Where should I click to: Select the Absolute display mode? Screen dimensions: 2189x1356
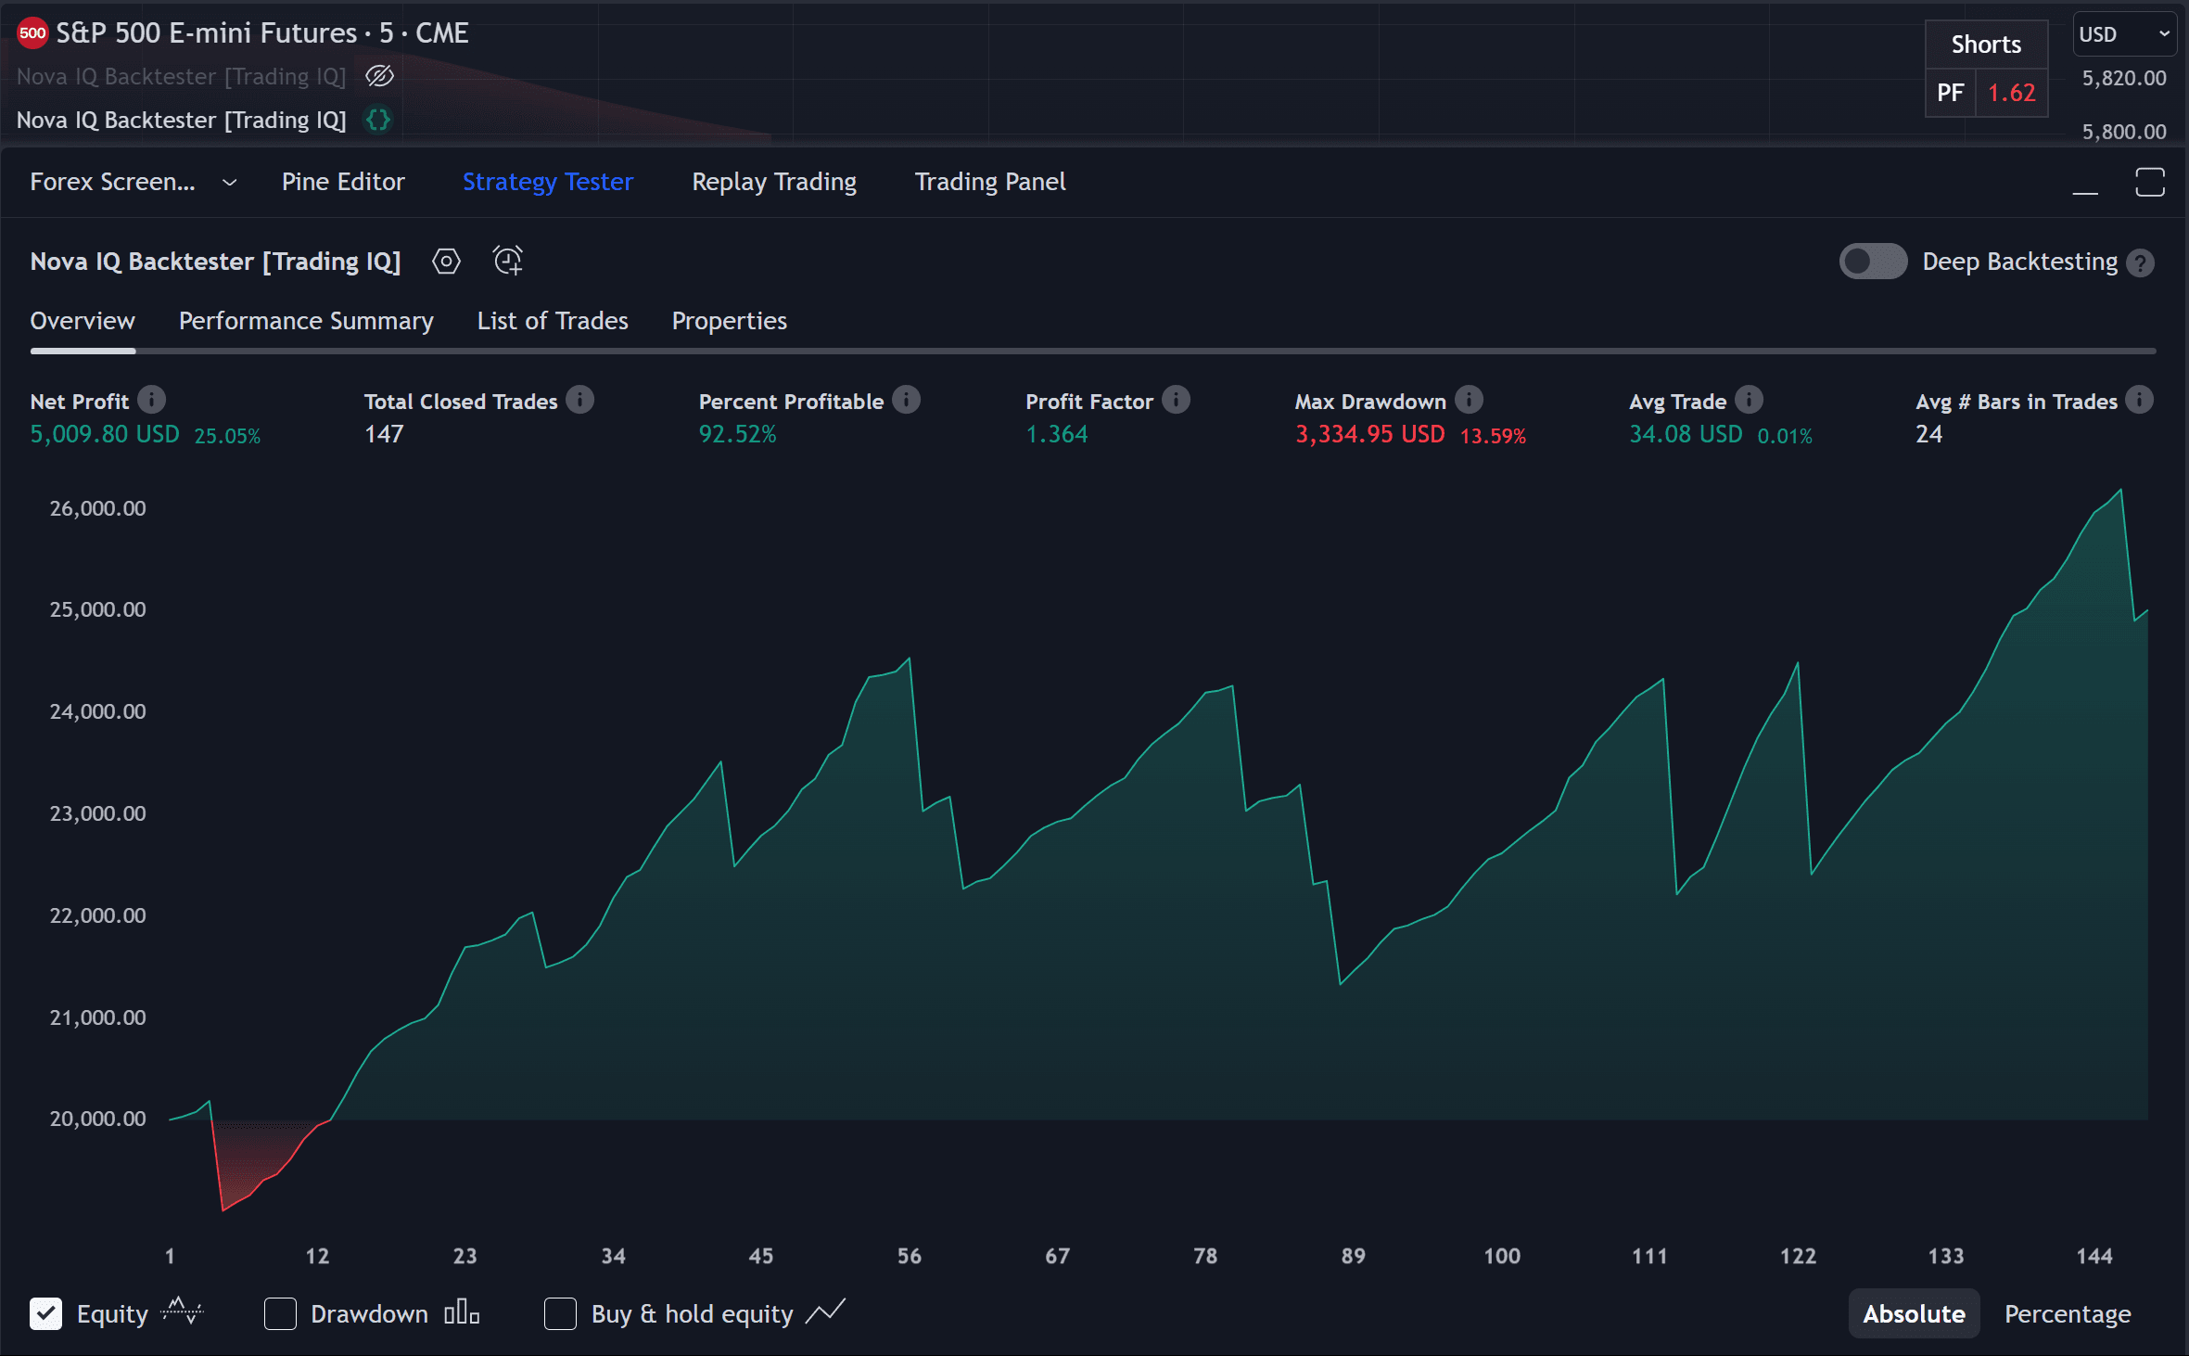1914,1313
